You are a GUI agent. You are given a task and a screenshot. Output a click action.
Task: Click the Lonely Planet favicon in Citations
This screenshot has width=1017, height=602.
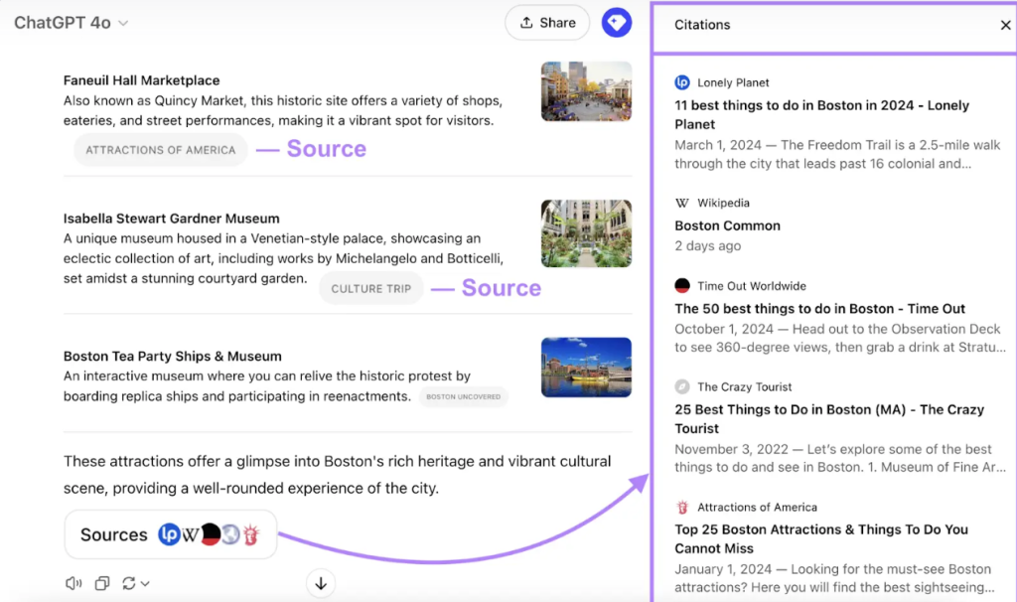click(x=681, y=82)
